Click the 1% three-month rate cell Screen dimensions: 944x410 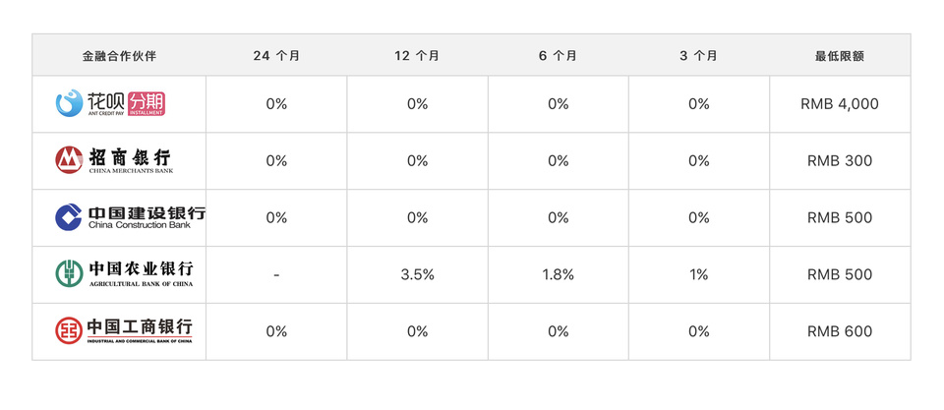click(x=698, y=275)
